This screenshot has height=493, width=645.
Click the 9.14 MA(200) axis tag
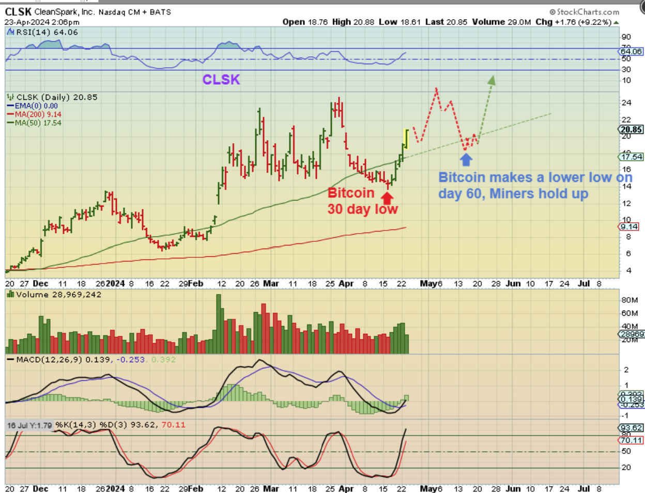pos(629,226)
